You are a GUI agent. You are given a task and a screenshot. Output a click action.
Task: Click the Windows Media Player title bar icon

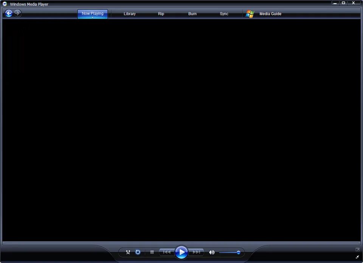click(x=5, y=4)
